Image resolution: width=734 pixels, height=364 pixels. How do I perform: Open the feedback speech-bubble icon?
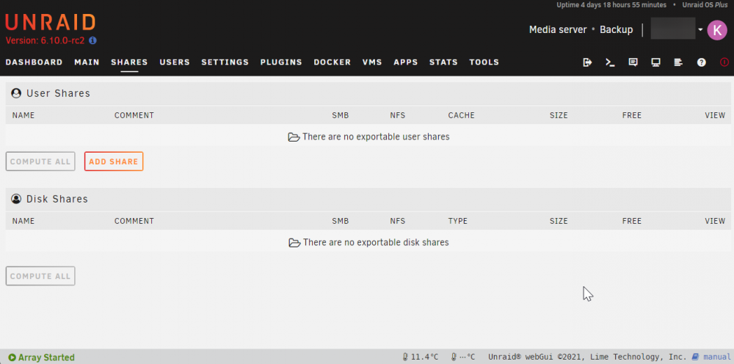[x=633, y=62]
